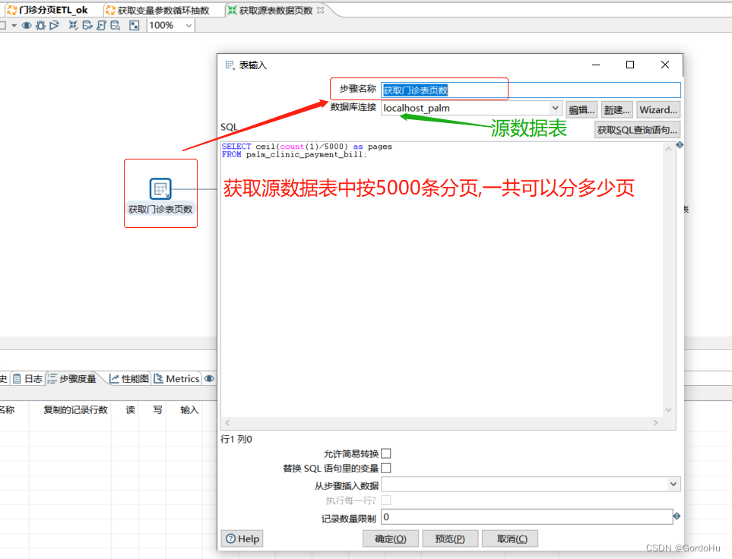The height and width of the screenshot is (559, 732).
Task: Enable 替换 SQL 语句里的变量 checkbox
Action: click(386, 468)
